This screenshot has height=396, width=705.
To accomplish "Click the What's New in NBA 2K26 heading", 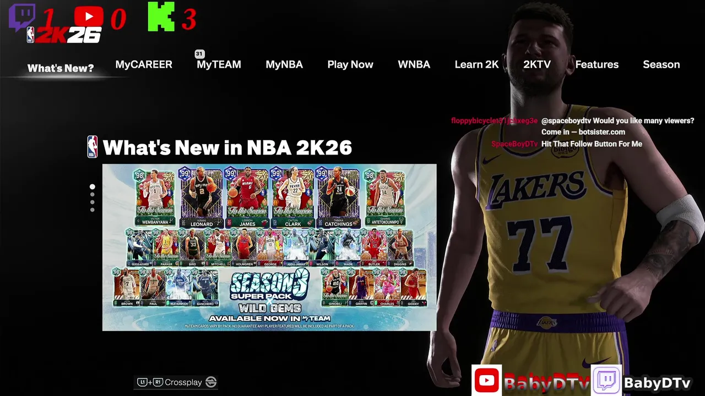I will pyautogui.click(x=227, y=147).
